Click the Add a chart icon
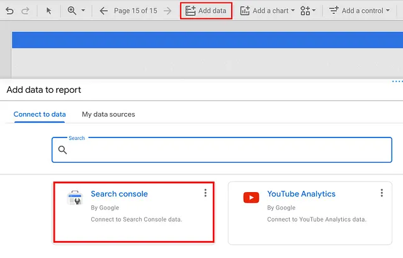Screen dimensions: 403x258 pyautogui.click(x=245, y=11)
